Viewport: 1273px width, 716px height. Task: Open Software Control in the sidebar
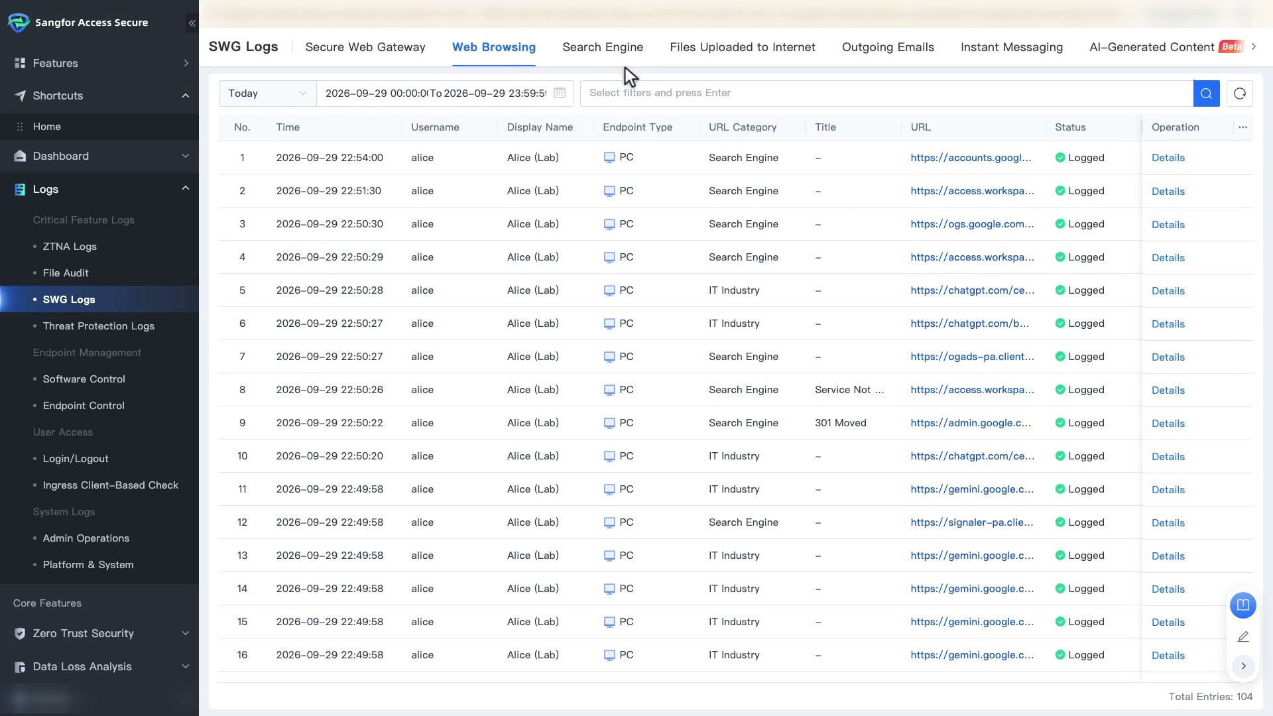[x=84, y=379]
